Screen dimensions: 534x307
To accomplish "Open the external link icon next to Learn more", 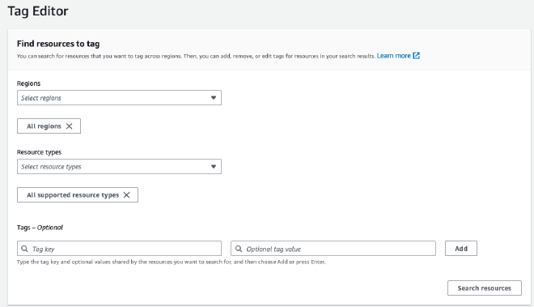I will [x=416, y=56].
